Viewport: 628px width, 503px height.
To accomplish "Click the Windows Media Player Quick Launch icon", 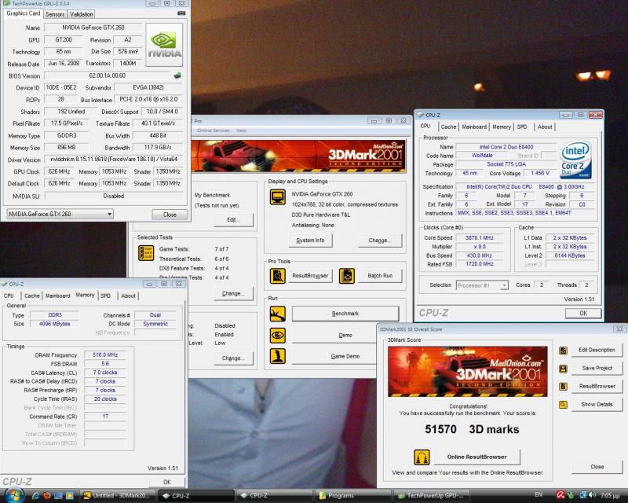I will pyautogui.click(x=69, y=496).
